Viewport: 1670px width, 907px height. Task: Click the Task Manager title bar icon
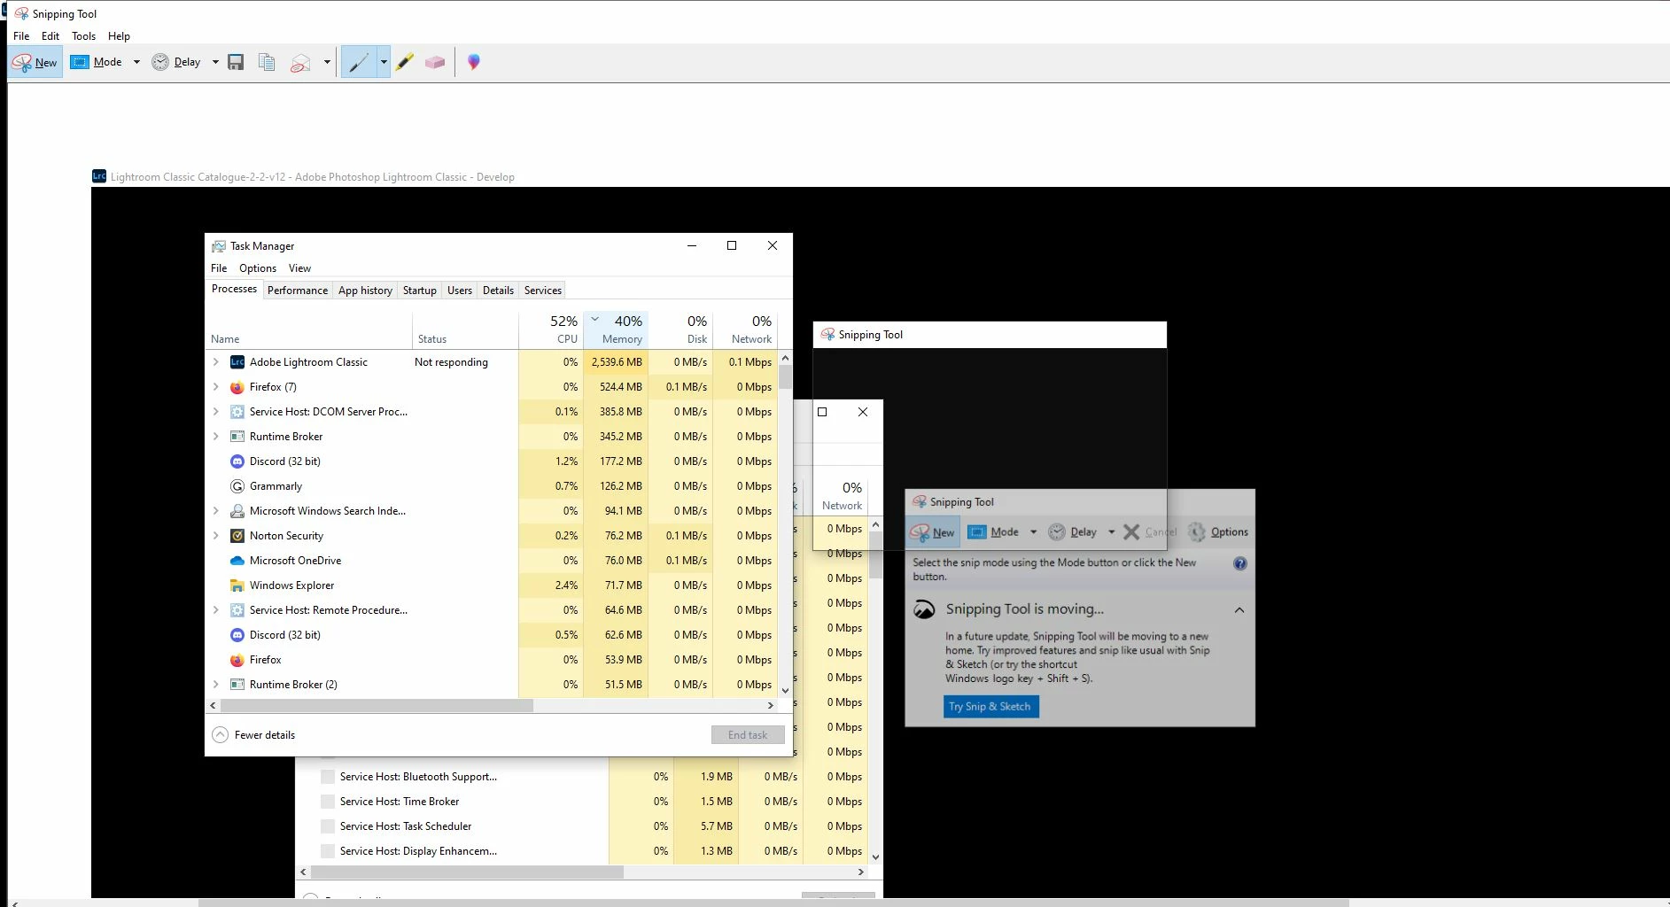[x=219, y=246]
